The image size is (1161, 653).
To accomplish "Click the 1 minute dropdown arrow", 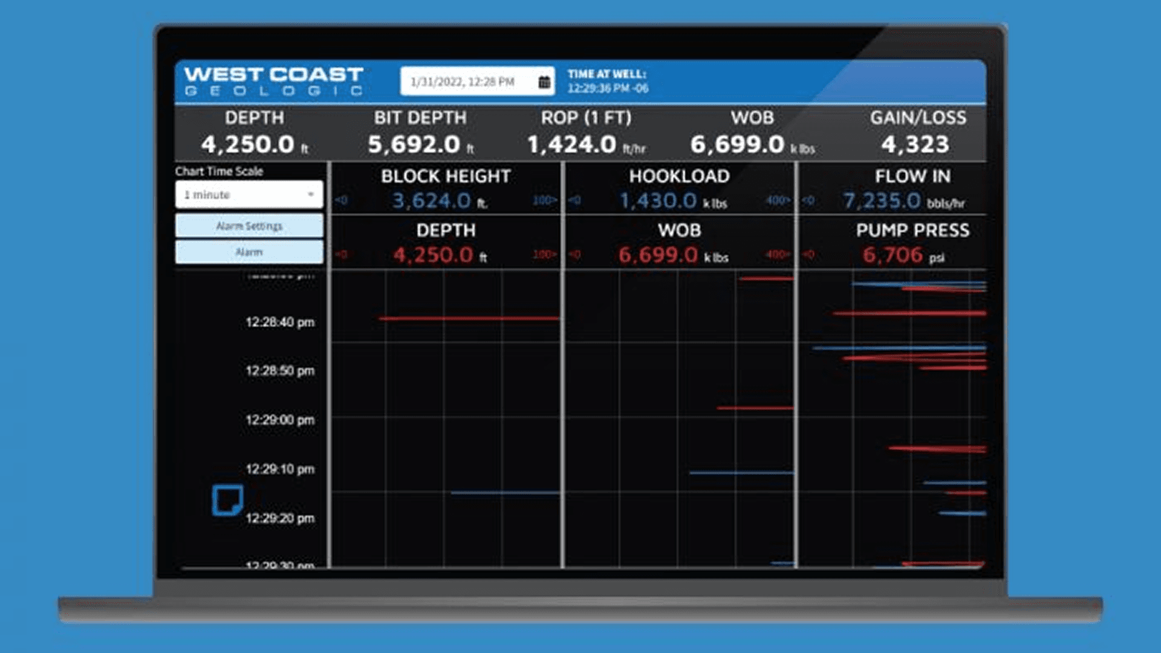I will point(311,195).
